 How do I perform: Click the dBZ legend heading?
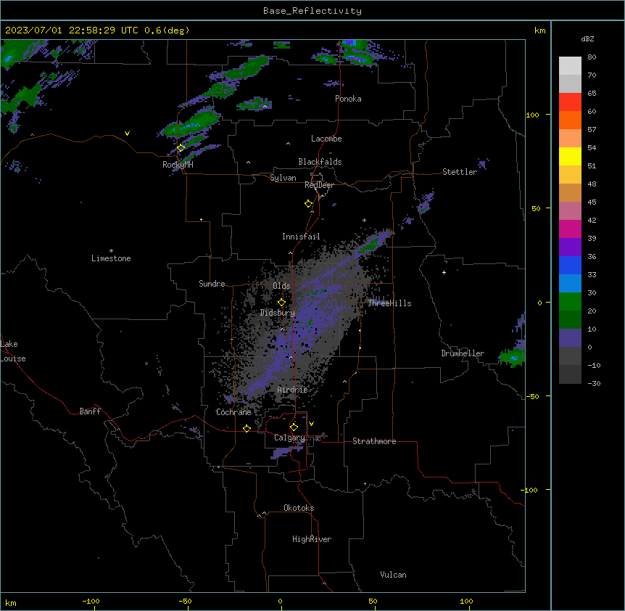point(587,38)
